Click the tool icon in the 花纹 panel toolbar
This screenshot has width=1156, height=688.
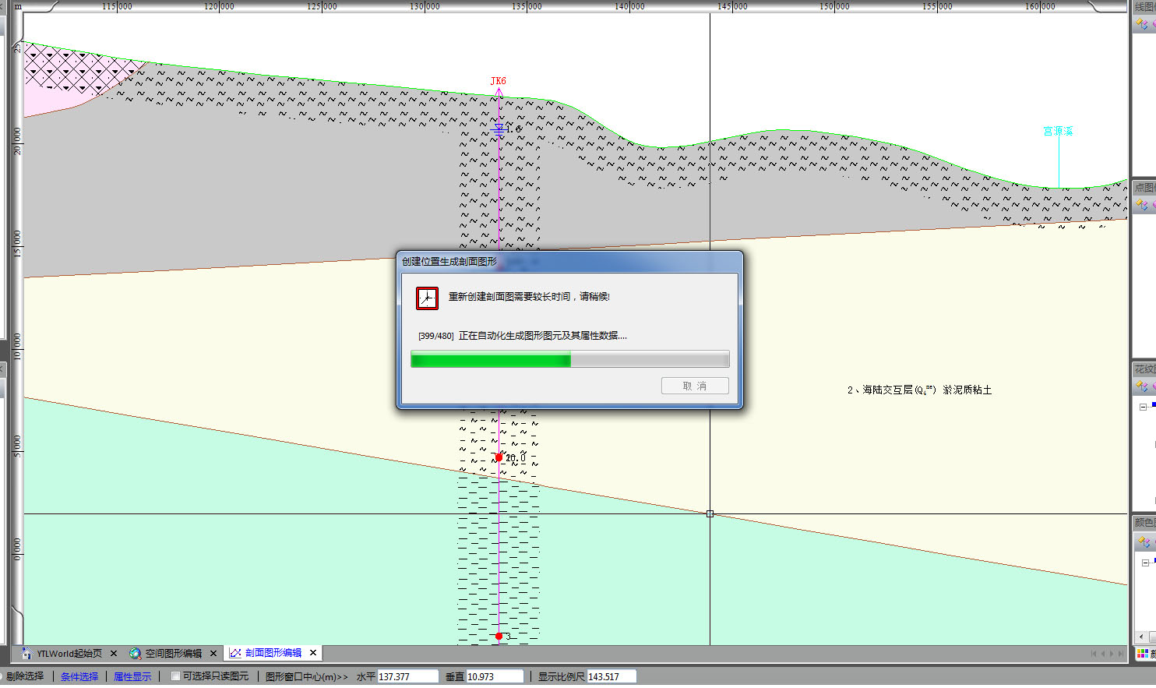(1142, 386)
